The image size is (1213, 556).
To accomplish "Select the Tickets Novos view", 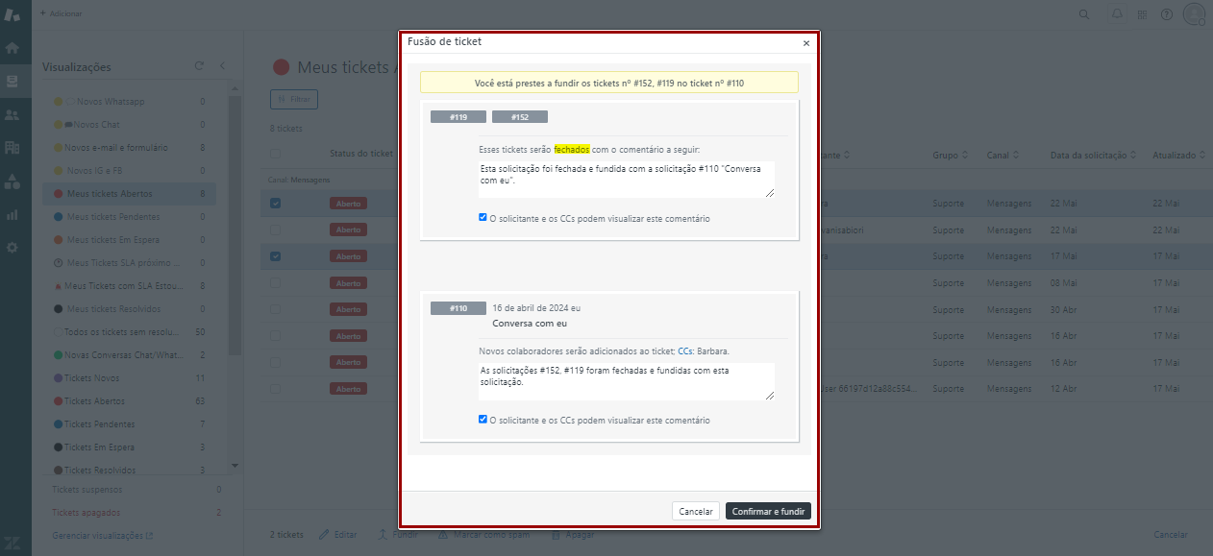I will [94, 378].
